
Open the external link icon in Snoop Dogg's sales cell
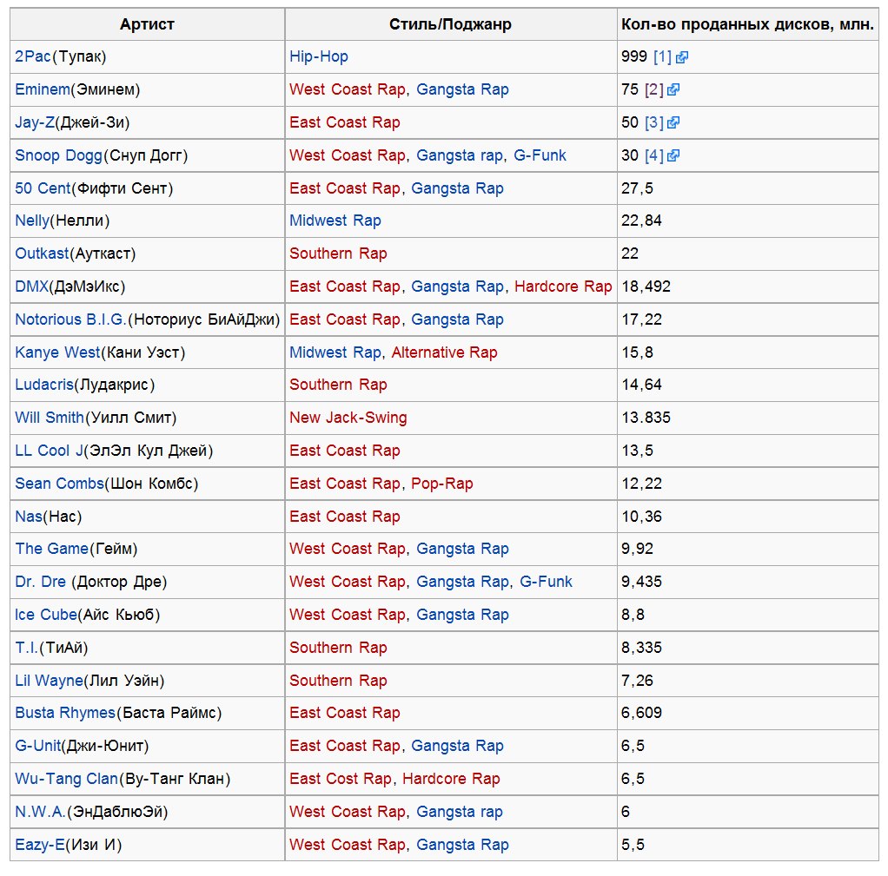tap(673, 155)
